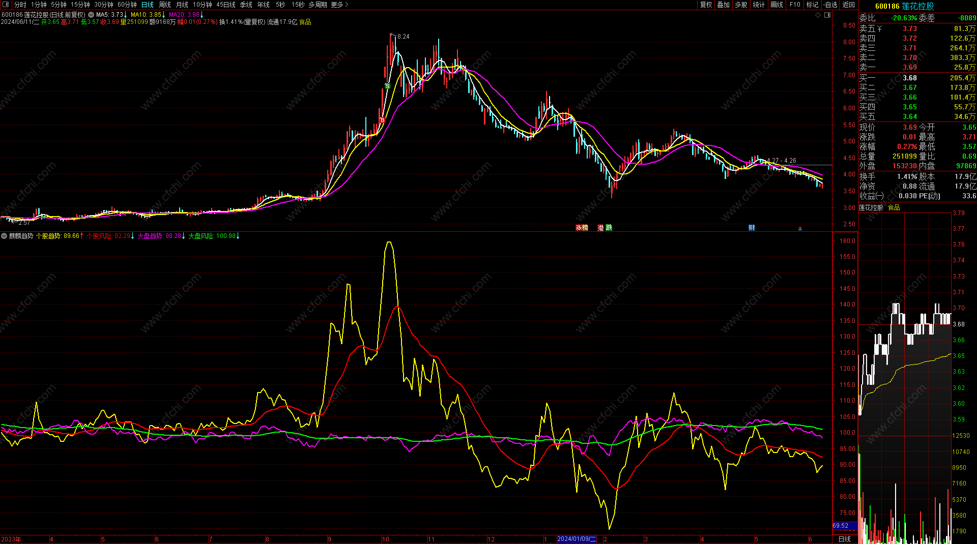Select the 15秒 period

[x=298, y=5]
